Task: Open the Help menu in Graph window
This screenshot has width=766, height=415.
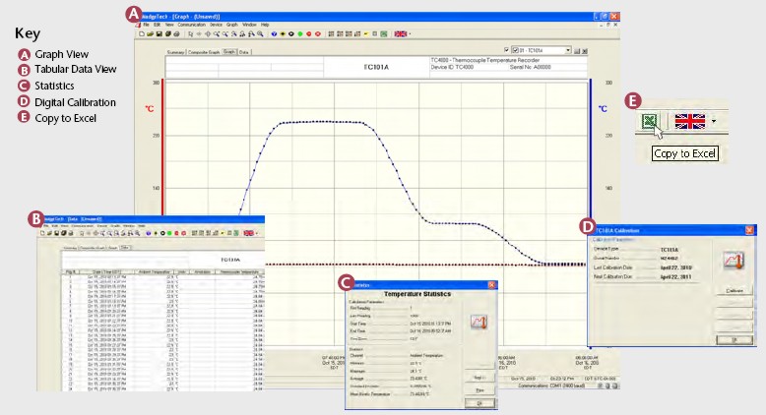Action: 265,25
